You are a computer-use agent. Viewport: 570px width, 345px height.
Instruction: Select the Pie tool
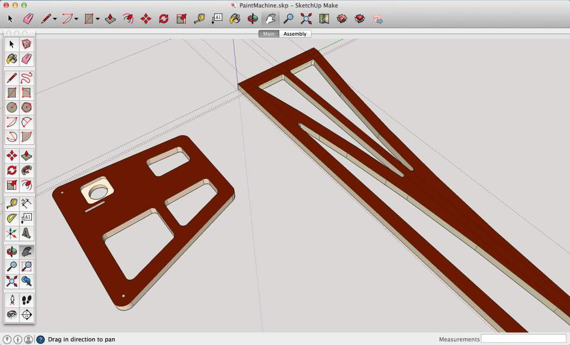pyautogui.click(x=26, y=137)
